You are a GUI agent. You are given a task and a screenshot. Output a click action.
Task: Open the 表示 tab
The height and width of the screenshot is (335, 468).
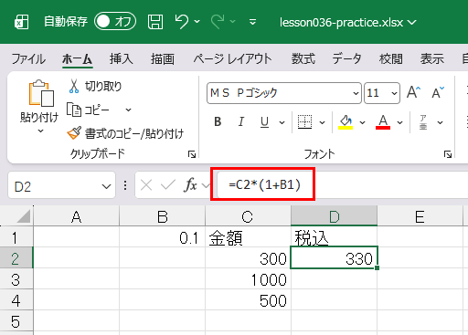[x=432, y=58]
